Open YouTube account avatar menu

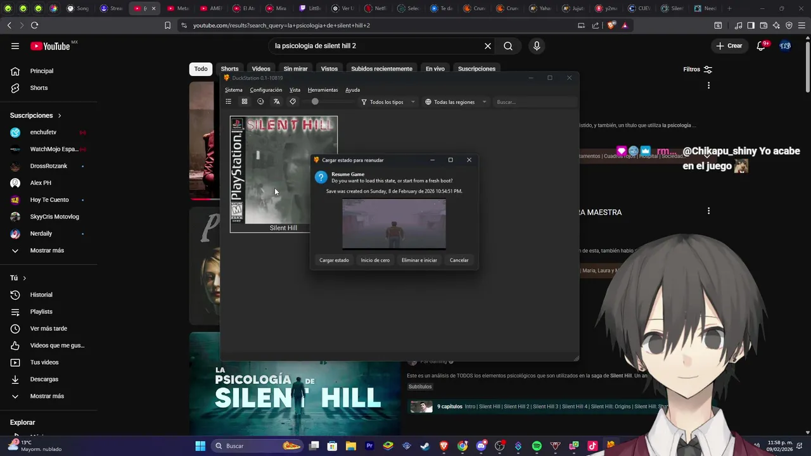pyautogui.click(x=785, y=46)
